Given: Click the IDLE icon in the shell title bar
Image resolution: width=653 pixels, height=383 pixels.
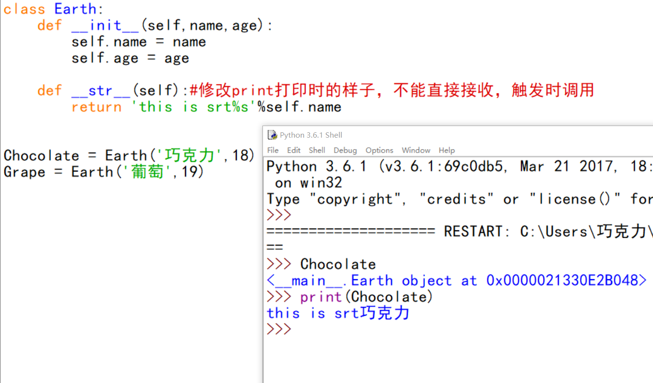Looking at the screenshot, I should pyautogui.click(x=272, y=135).
